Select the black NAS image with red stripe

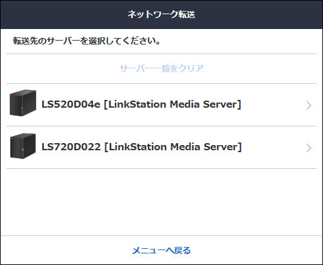point(23,103)
